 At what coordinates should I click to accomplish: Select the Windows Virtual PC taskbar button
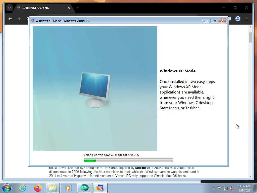pyautogui.click(x=100, y=188)
